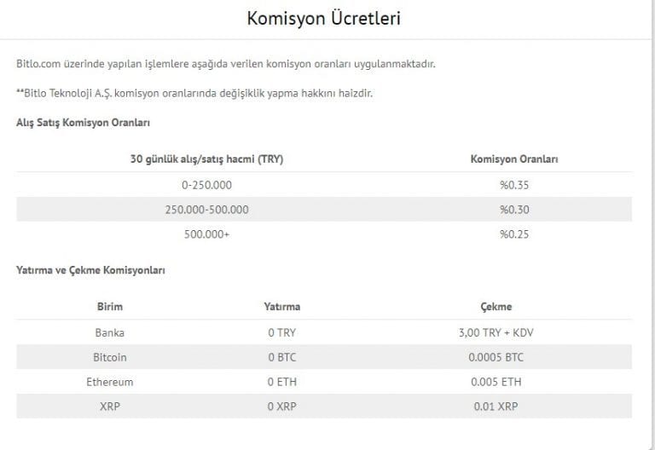Select the 250.000-500.000 volume row
Screen dimensions: 655x450
(x=324, y=209)
